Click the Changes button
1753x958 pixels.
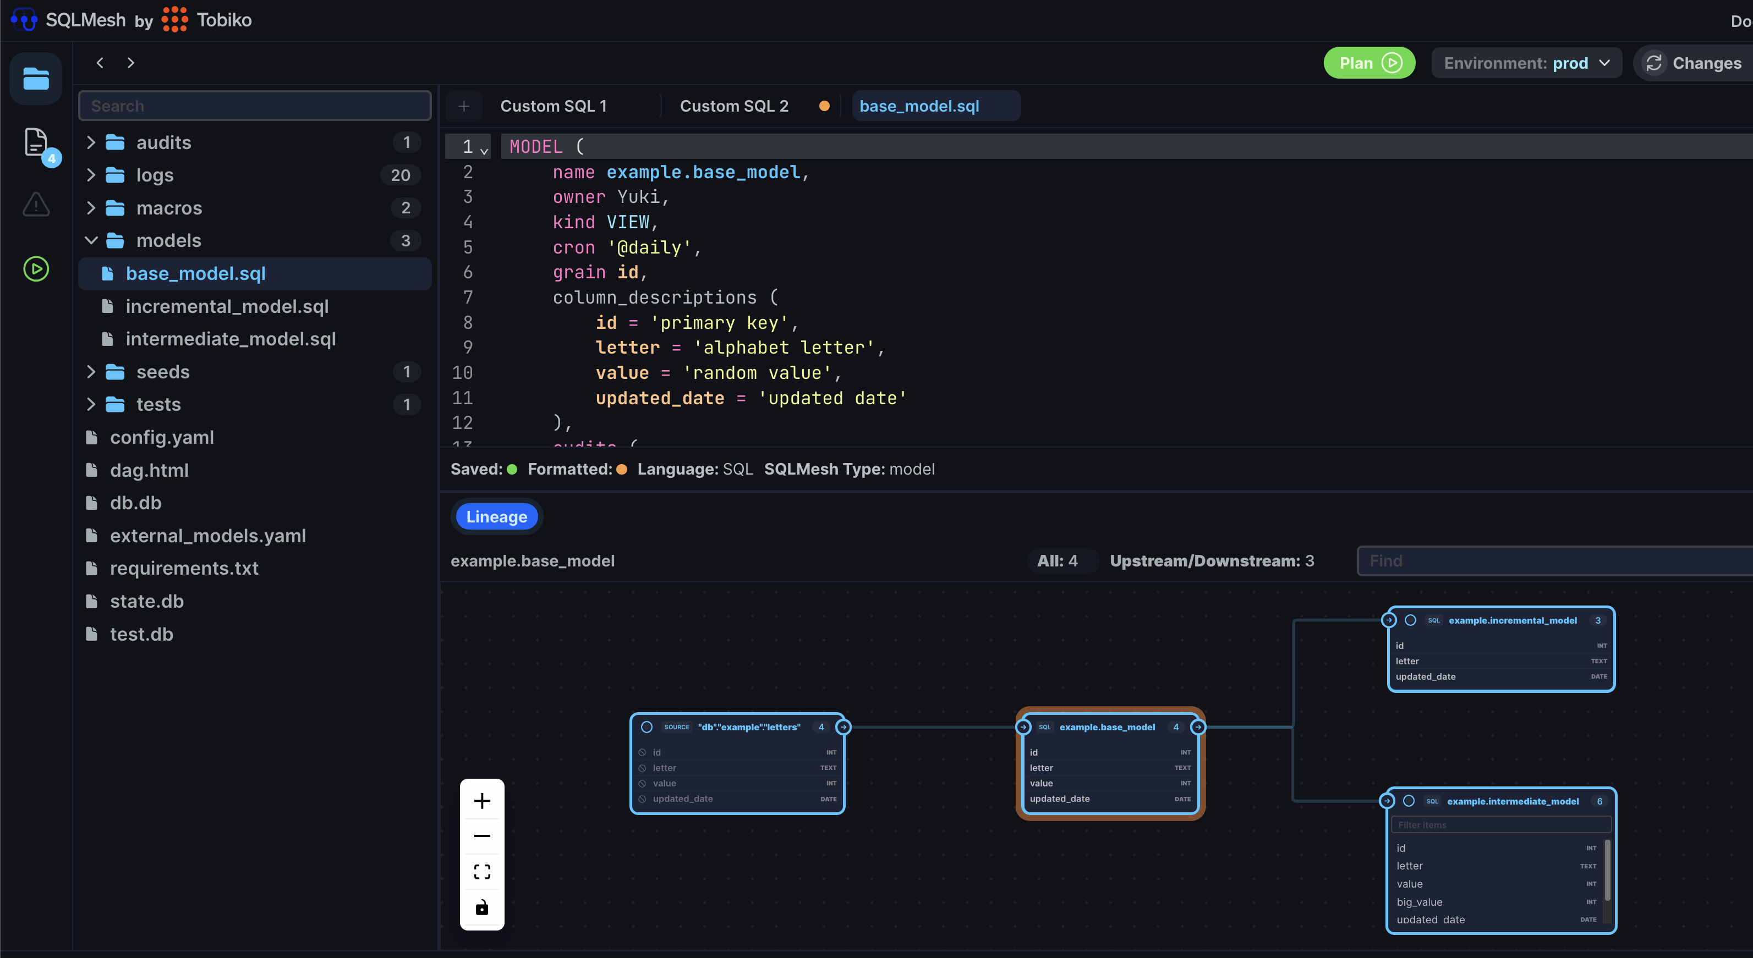pos(1695,63)
